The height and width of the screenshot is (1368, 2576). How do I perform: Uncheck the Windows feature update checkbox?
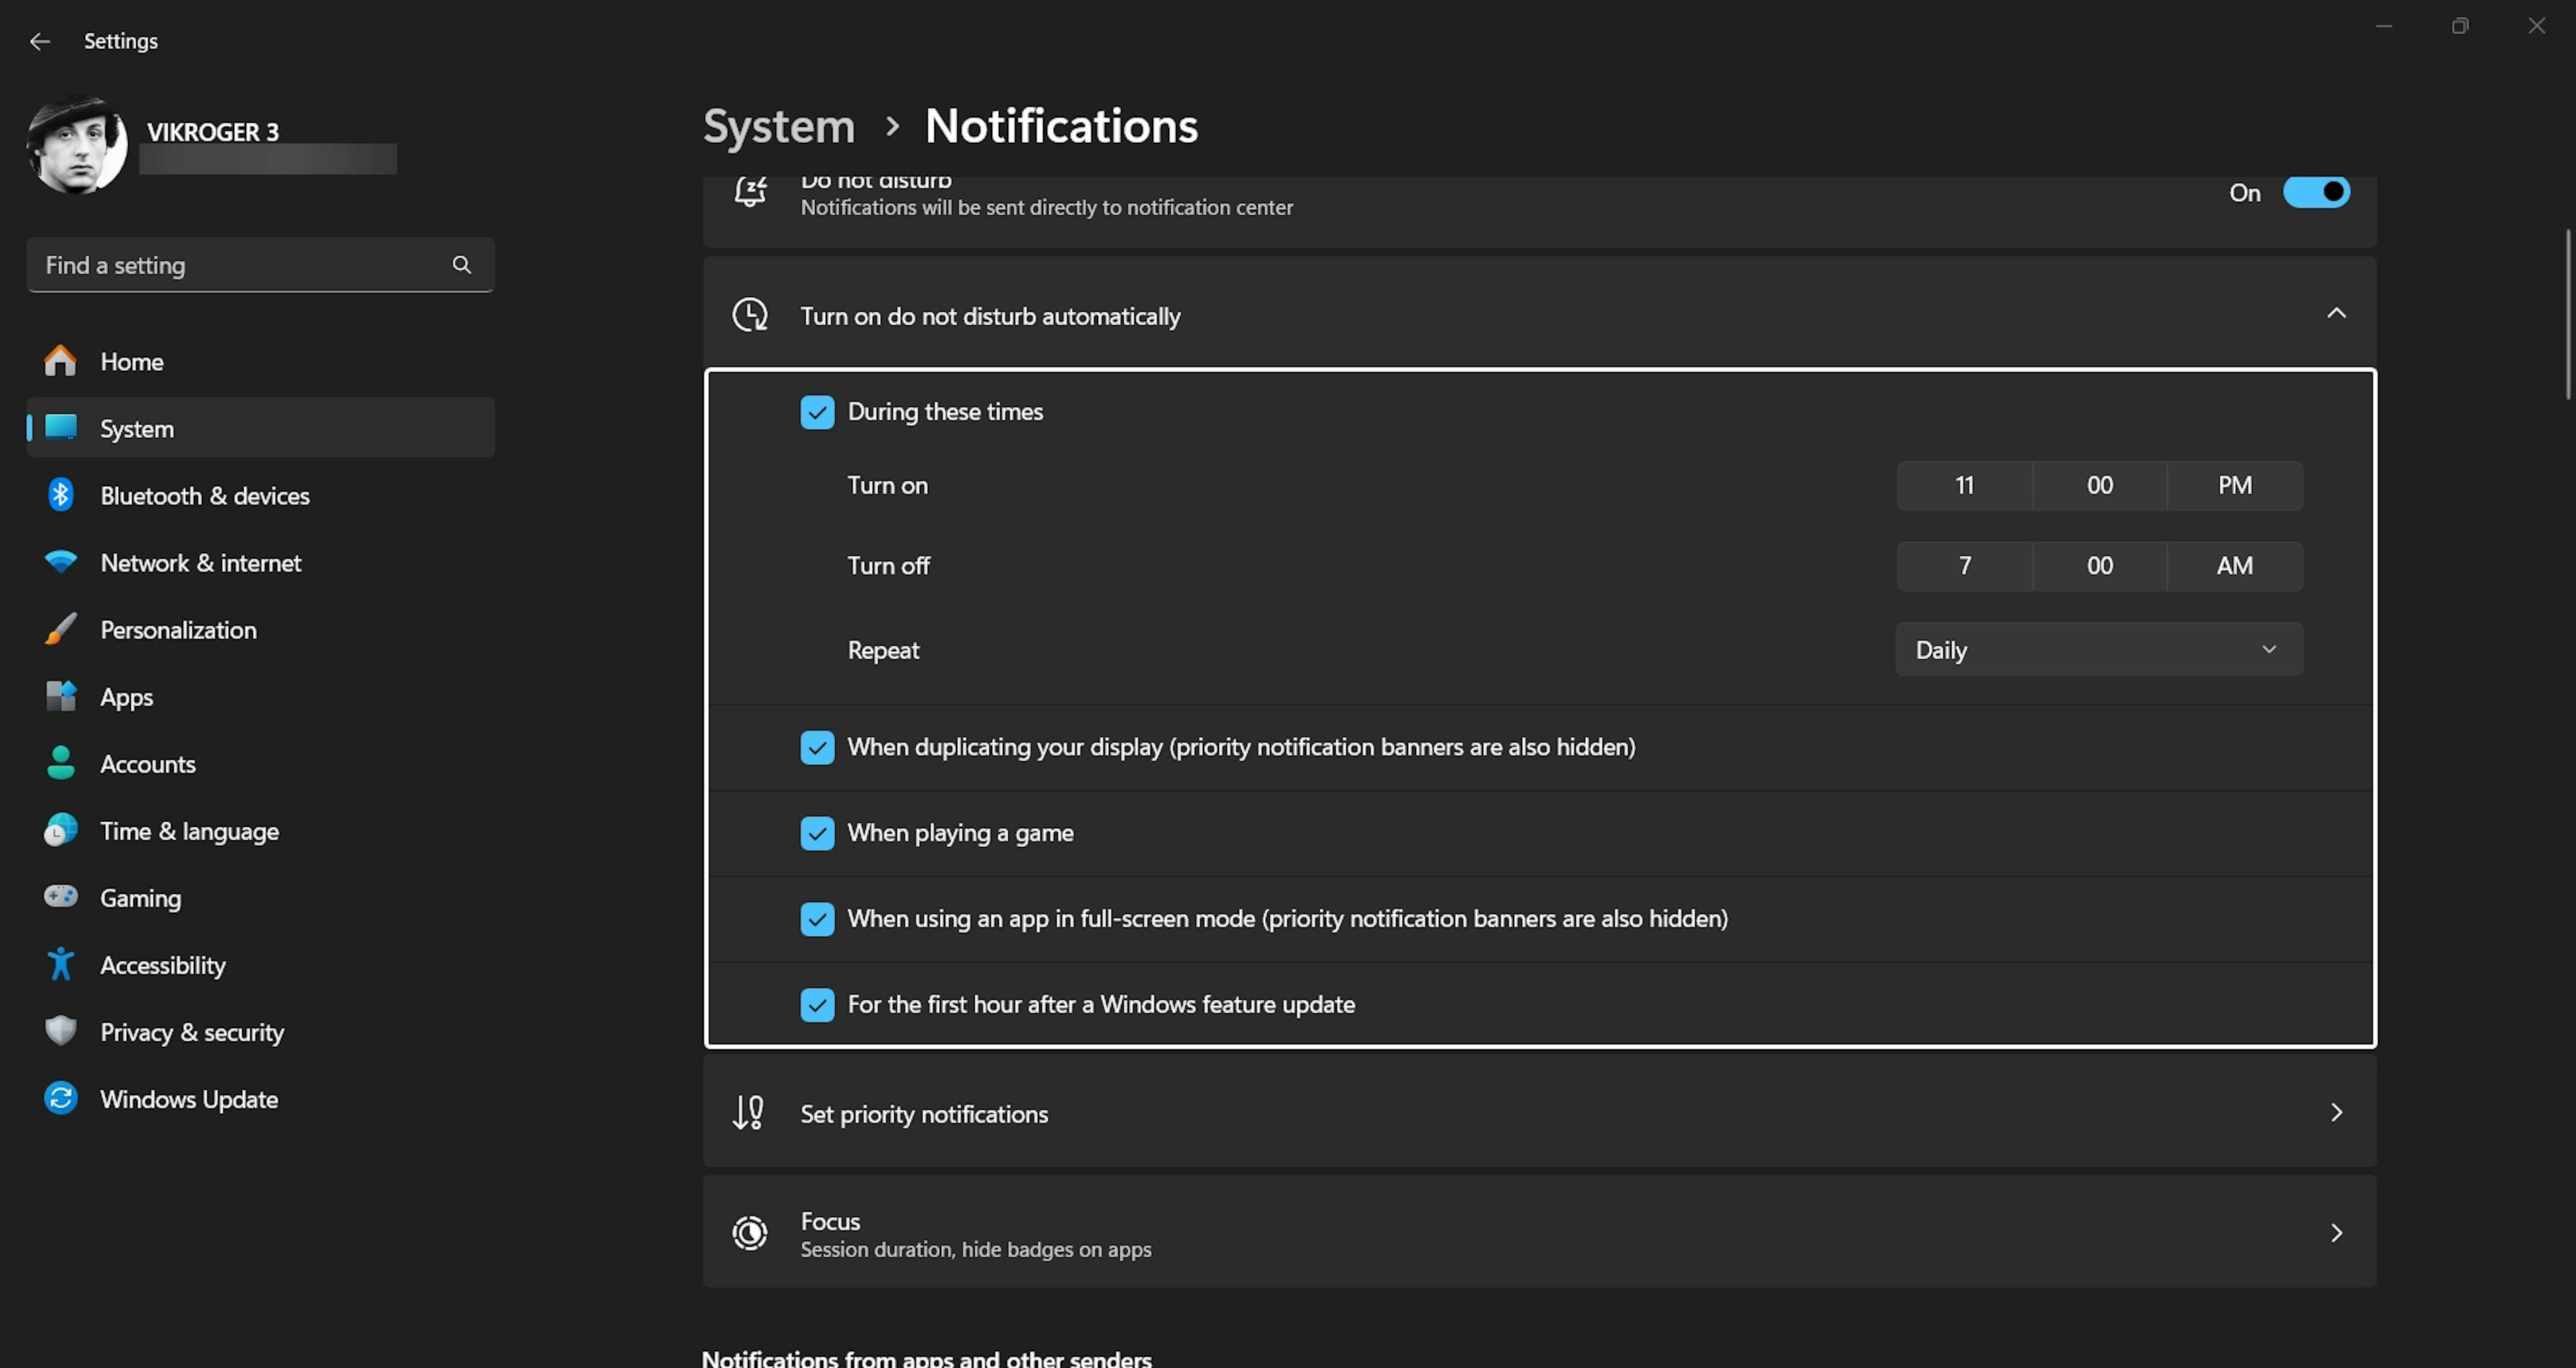coord(817,1004)
